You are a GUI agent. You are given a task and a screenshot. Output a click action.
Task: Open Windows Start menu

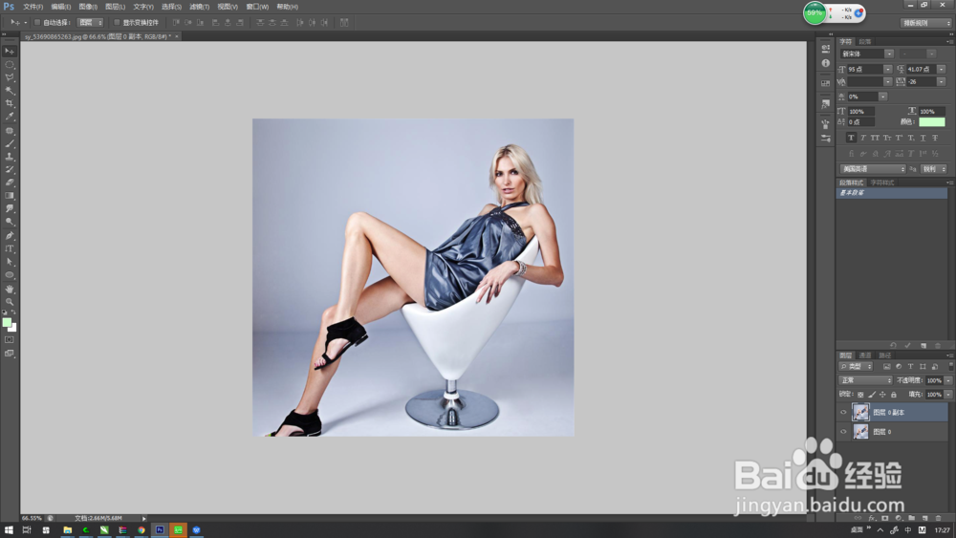(x=9, y=530)
